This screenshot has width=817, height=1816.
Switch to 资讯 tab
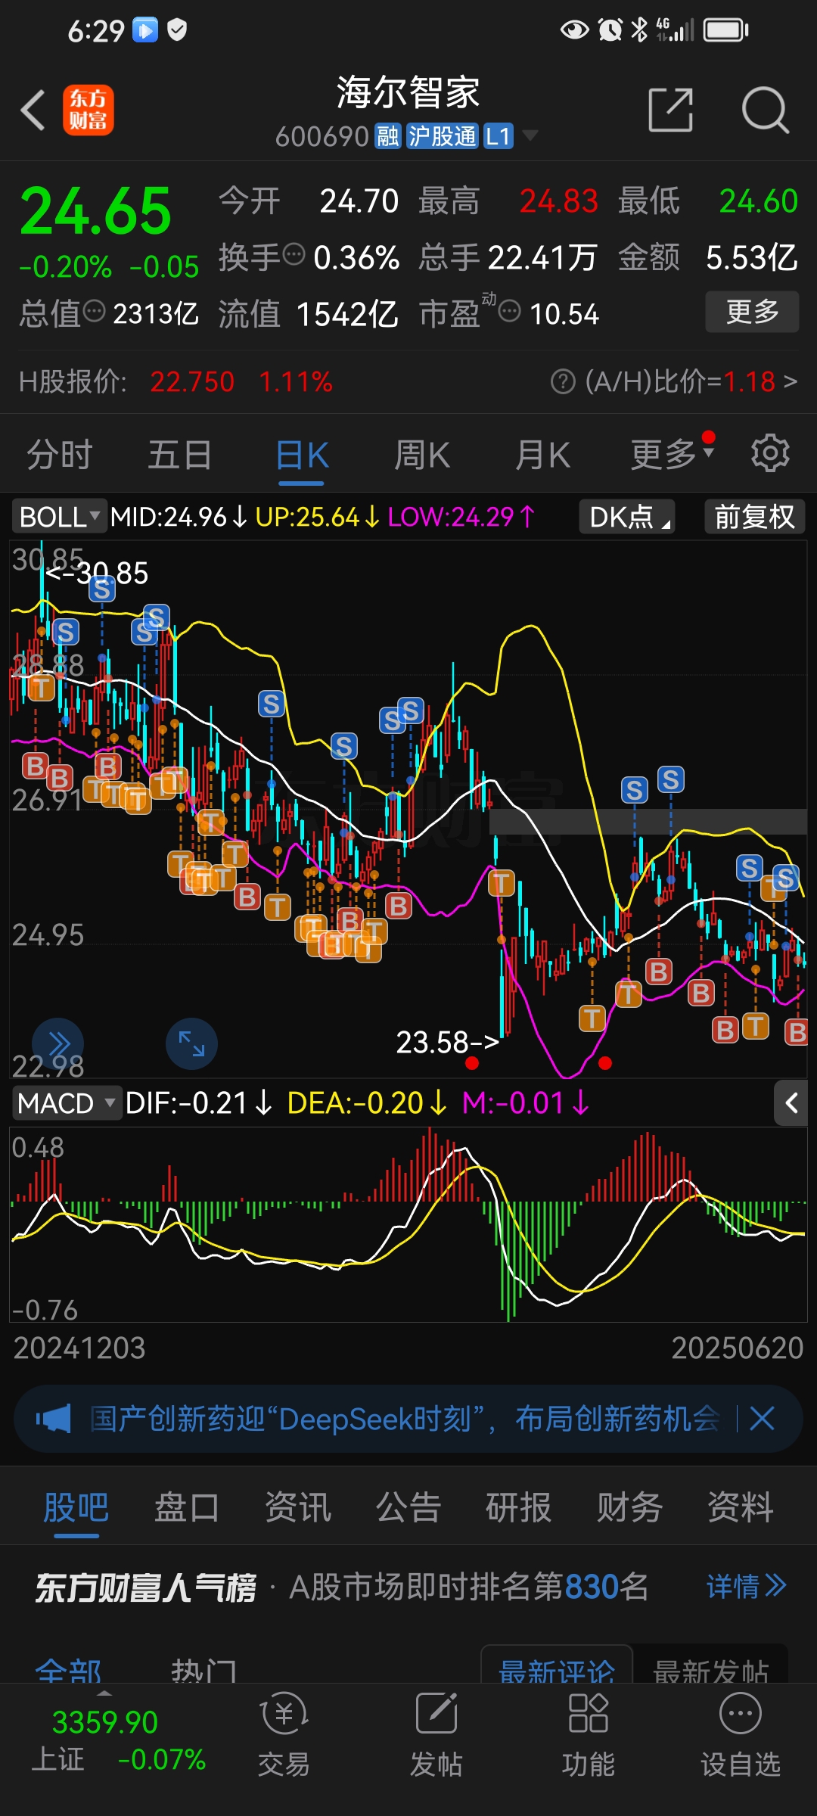(298, 1507)
